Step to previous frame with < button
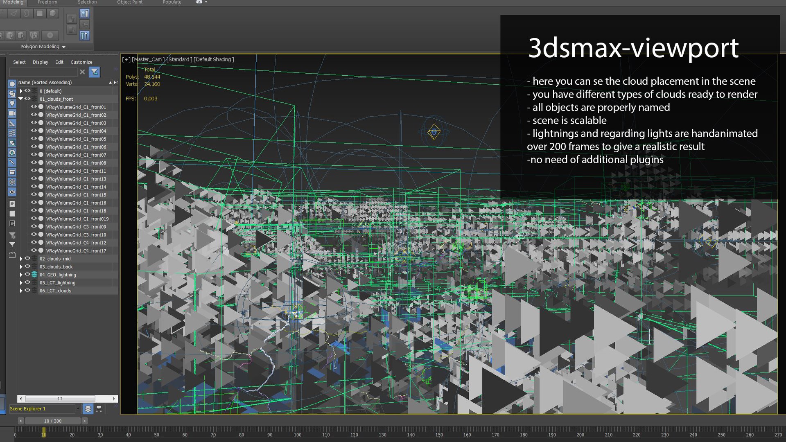 [21, 421]
